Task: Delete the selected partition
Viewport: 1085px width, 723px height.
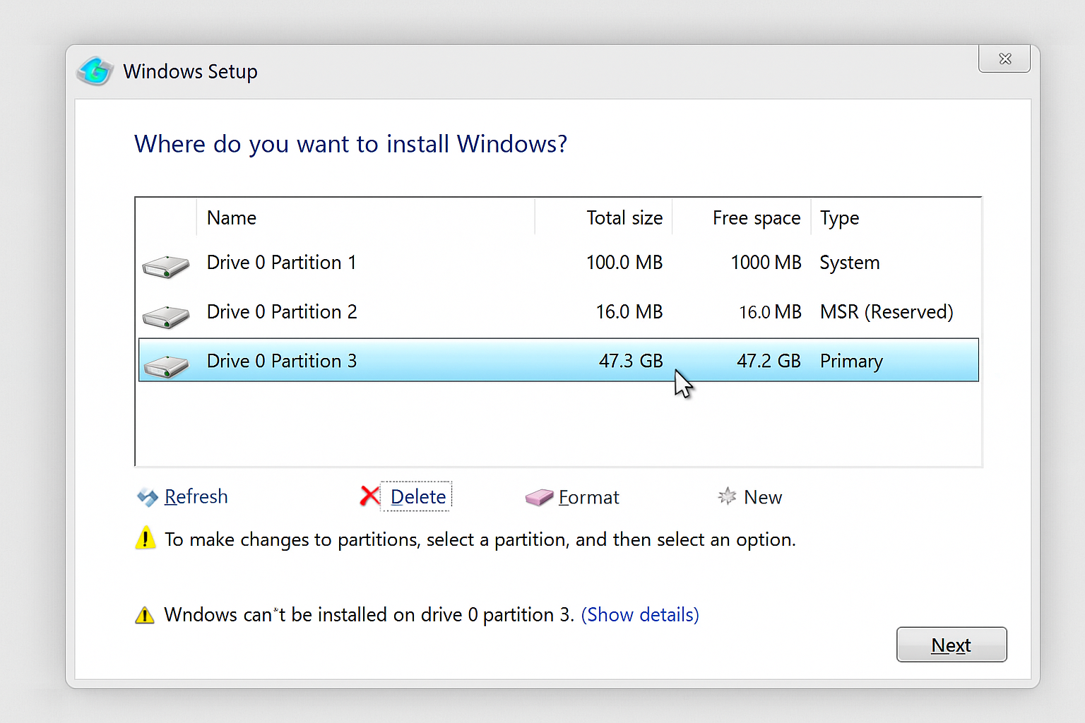Action: point(418,497)
